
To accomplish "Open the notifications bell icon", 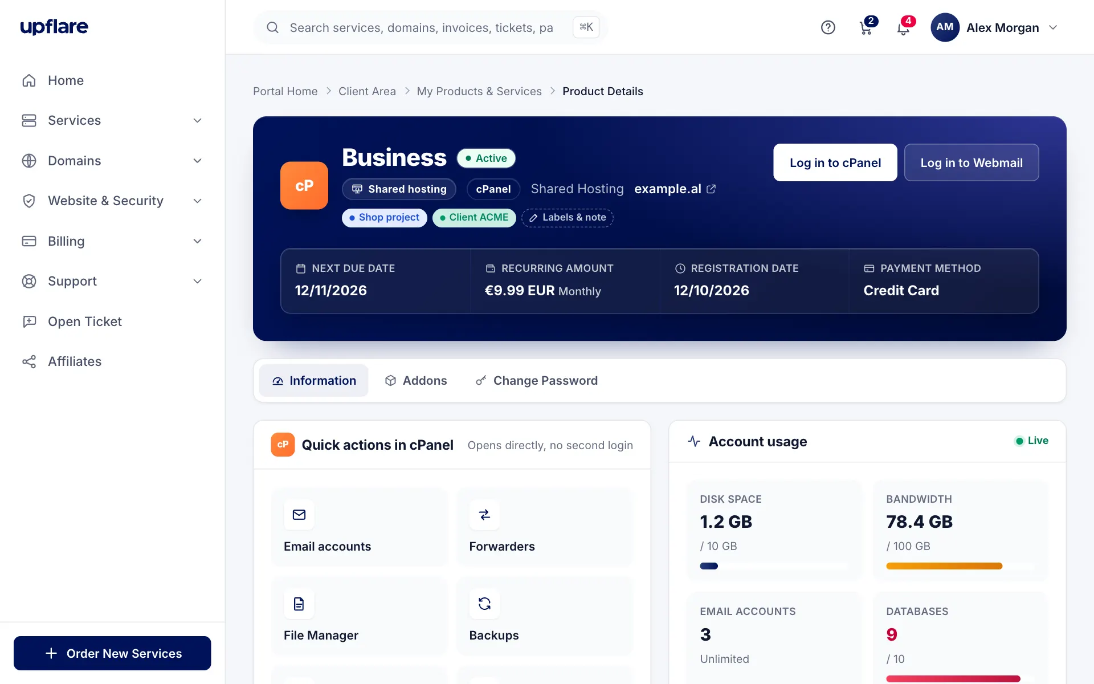I will click(x=904, y=27).
